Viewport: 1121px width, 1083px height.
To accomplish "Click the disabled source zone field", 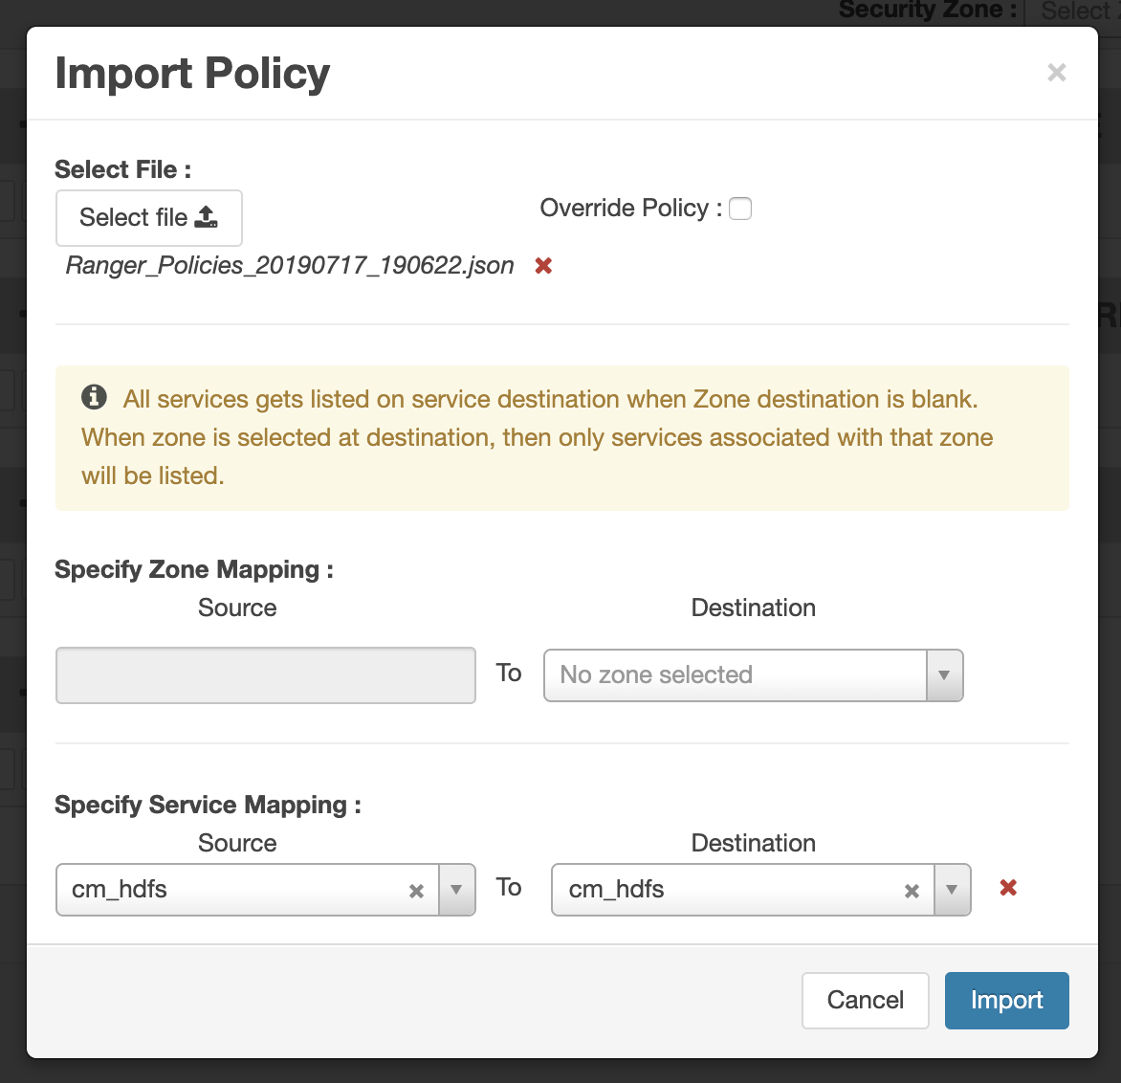I will [x=266, y=675].
